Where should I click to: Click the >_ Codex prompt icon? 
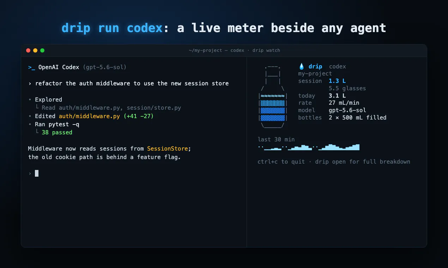[31, 67]
